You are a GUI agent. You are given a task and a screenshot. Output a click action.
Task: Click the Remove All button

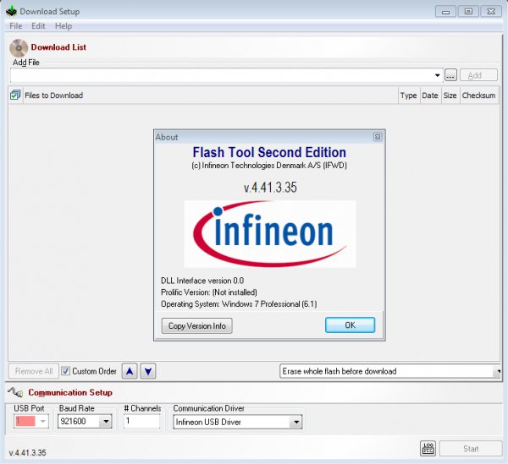[34, 371]
